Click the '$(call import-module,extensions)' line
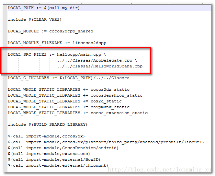 click(x=49, y=154)
